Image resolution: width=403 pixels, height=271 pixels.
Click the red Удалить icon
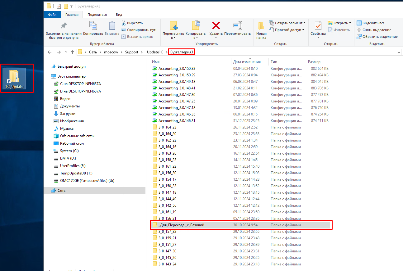click(216, 25)
